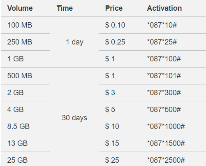206x166 pixels.
Task: Click the $ 15 price cell
Action: [112, 143]
